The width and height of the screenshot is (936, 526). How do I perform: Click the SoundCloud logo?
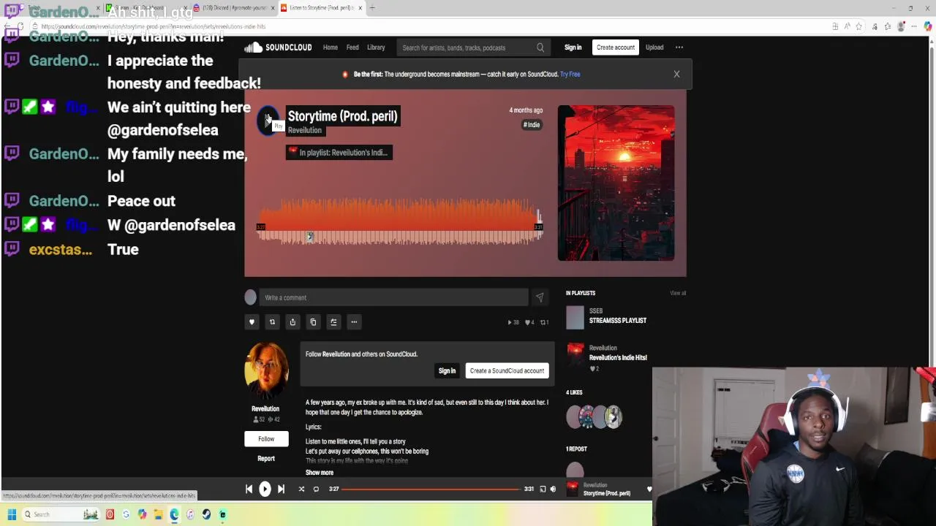point(279,47)
